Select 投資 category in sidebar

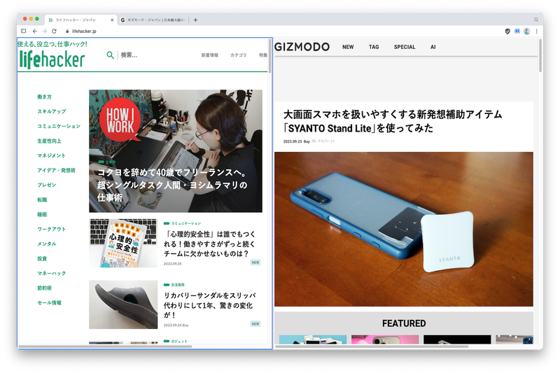click(42, 259)
